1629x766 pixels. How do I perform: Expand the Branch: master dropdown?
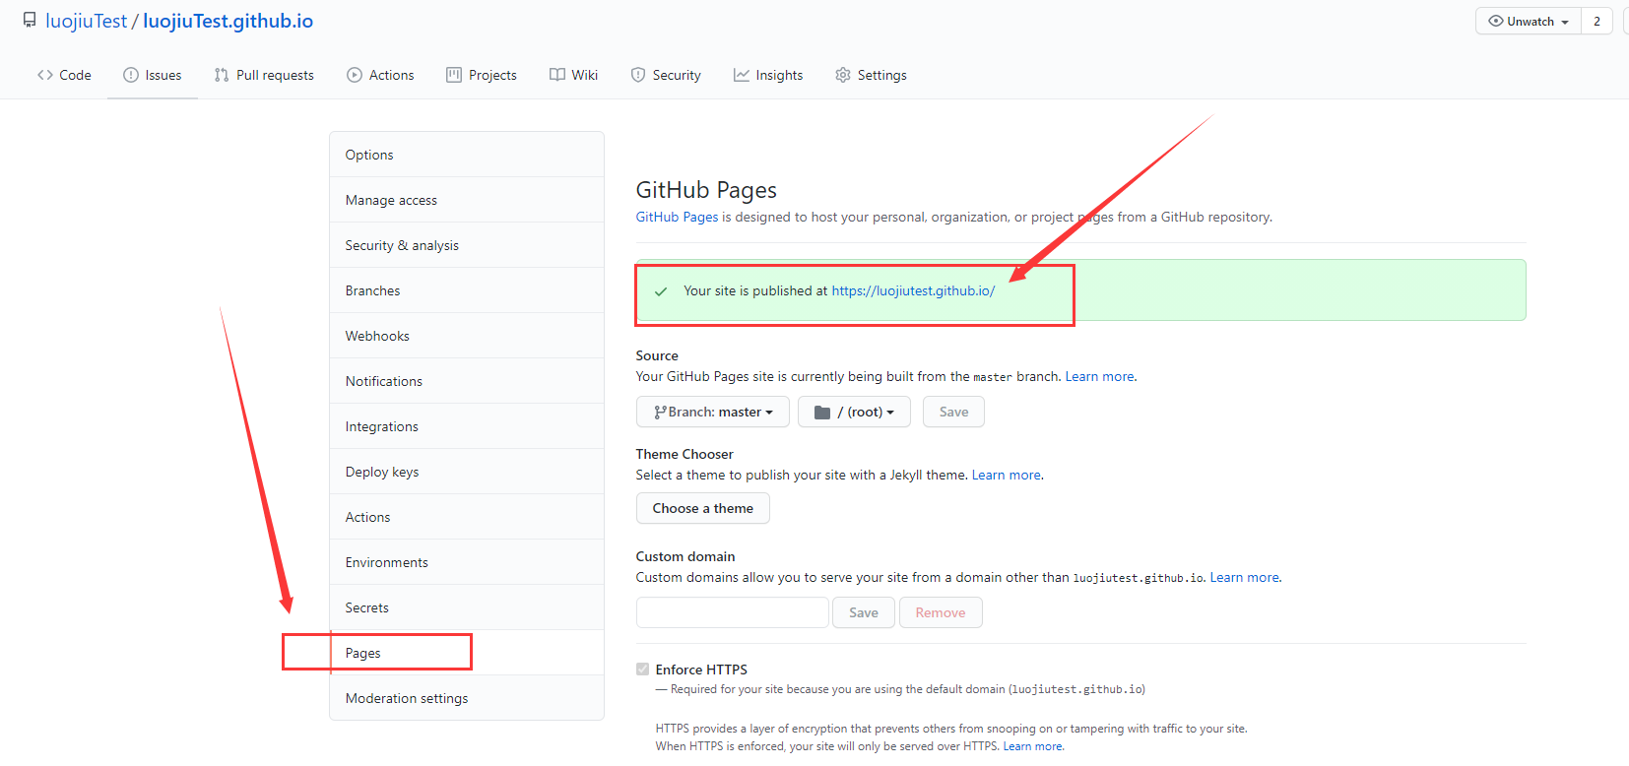coord(713,412)
